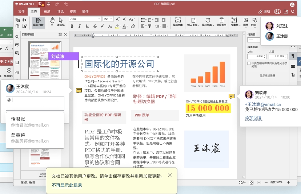The image size is (301, 194).
Task: Open thumbnail settings gear icon
Action: [60, 34]
